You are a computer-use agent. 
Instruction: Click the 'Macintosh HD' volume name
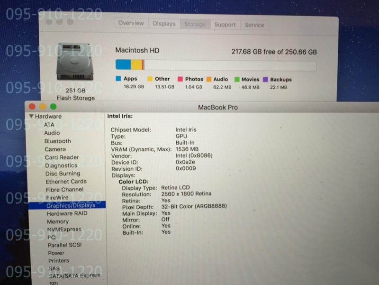click(137, 50)
